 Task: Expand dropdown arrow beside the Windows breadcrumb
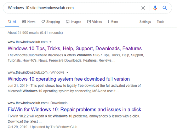(x=67, y=73)
